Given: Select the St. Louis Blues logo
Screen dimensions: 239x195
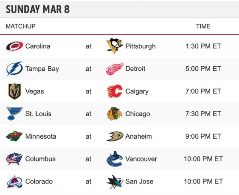Looking at the screenshot, I should (x=14, y=114).
